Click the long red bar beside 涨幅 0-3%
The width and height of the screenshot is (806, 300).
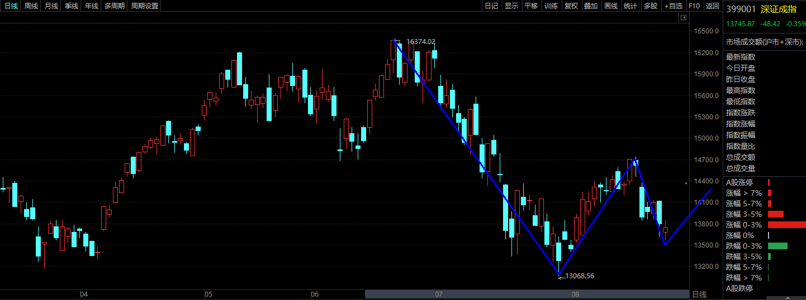[787, 225]
